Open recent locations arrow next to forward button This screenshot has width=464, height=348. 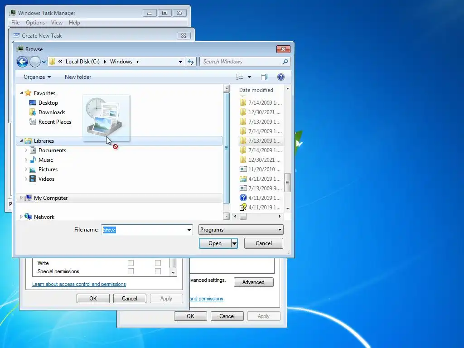[x=44, y=62]
